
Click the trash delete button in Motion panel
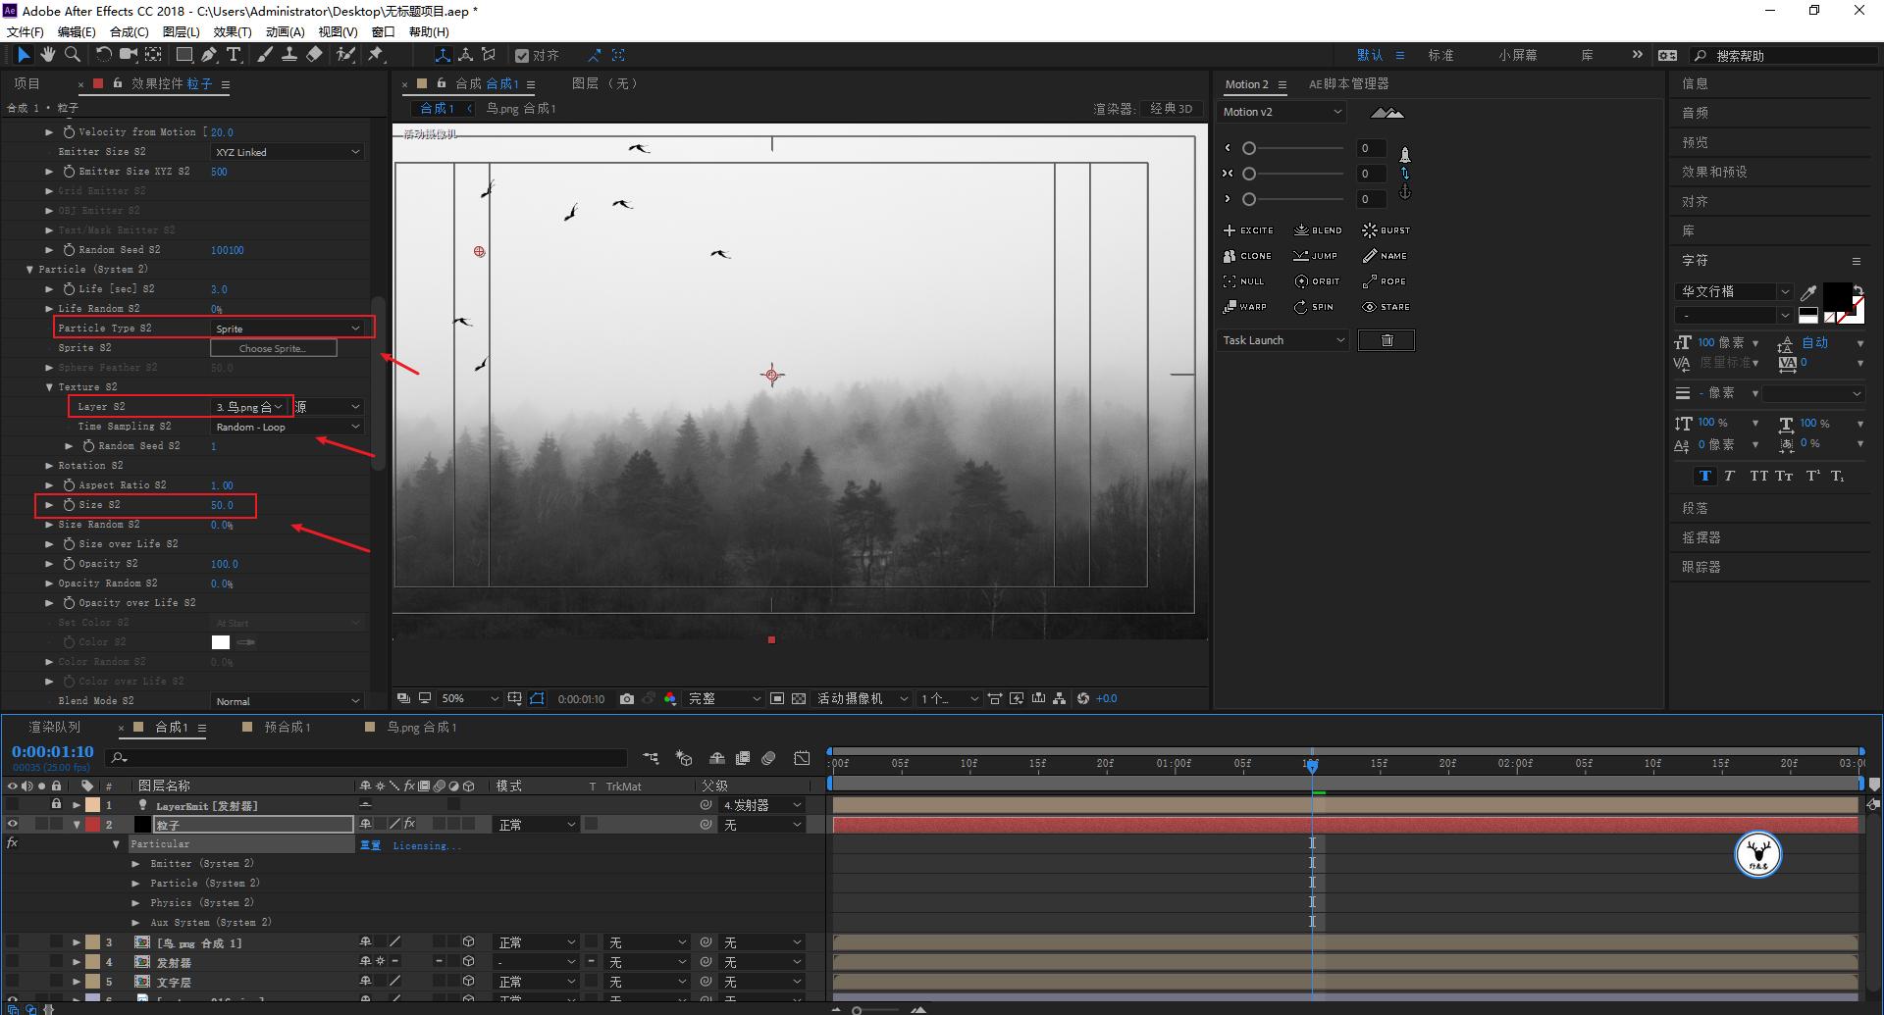pyautogui.click(x=1386, y=340)
